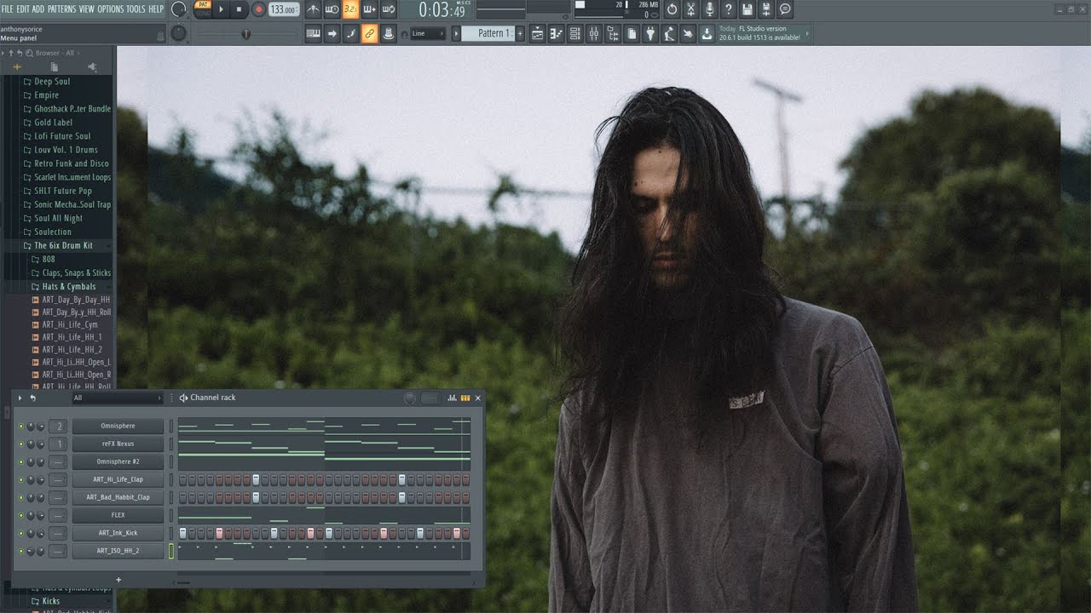
Task: Mute the ART_Ink_Kick channel
Action: coord(20,533)
